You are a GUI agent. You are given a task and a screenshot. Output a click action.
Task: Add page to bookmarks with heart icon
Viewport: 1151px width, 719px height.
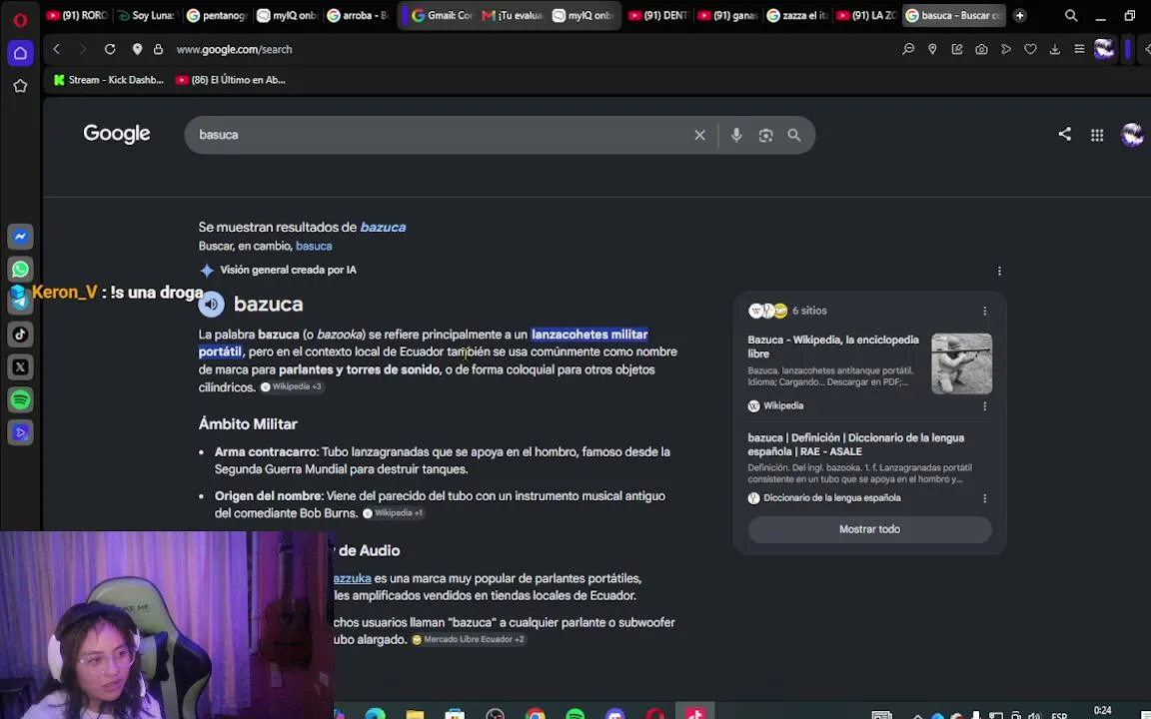1031,49
